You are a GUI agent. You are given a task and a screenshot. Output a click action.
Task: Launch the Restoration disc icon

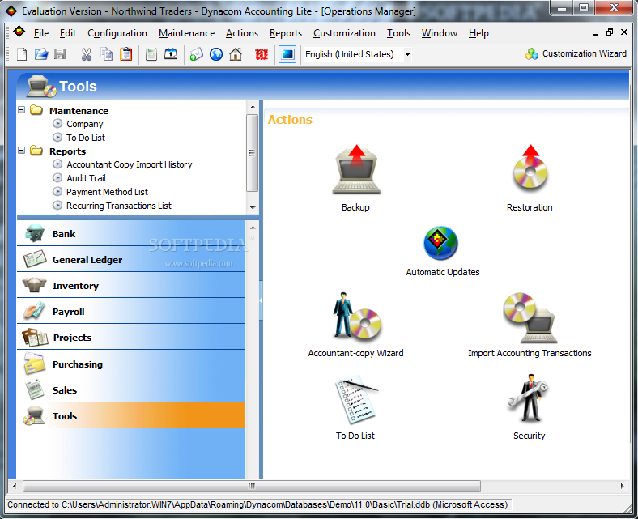point(530,168)
